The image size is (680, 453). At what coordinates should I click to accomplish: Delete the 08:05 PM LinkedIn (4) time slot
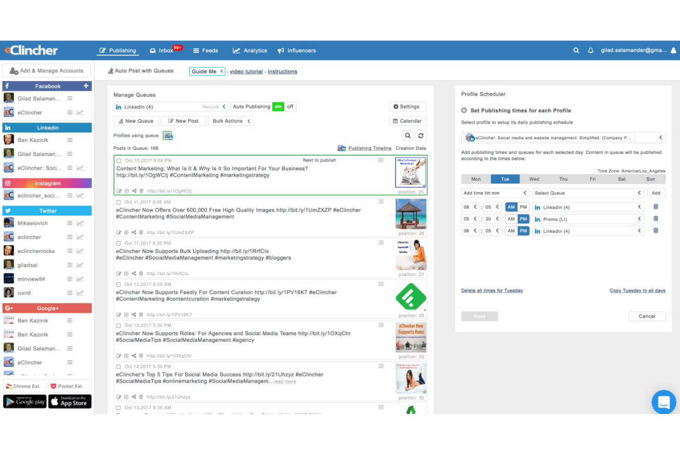[656, 231]
